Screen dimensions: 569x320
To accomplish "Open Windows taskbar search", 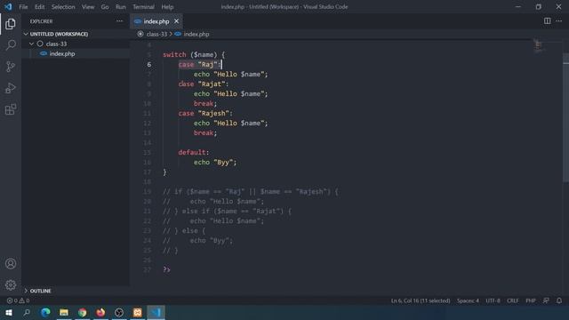I will click(x=27, y=312).
